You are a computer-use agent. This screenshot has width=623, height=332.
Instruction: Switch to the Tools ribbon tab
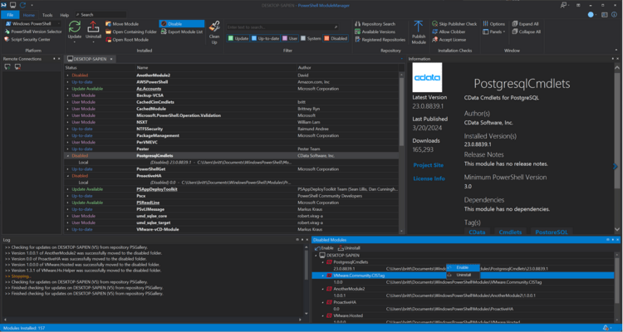[x=47, y=15]
